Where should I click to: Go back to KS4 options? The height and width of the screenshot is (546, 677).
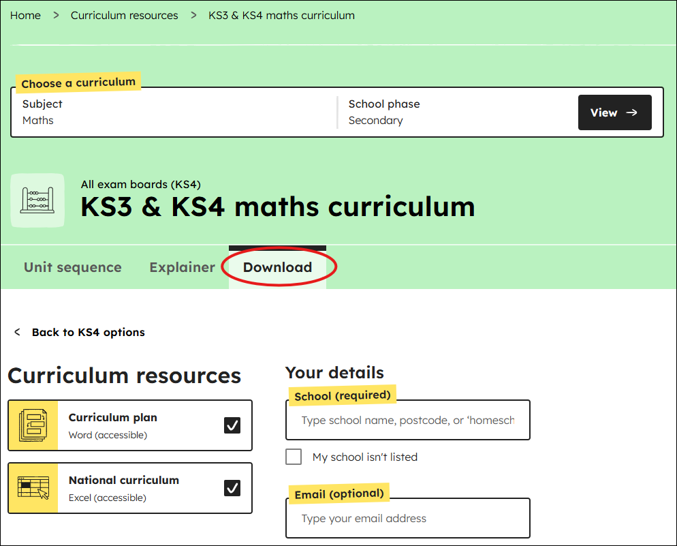pyautogui.click(x=89, y=332)
